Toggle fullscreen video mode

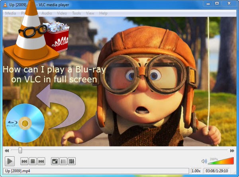tap(55, 161)
